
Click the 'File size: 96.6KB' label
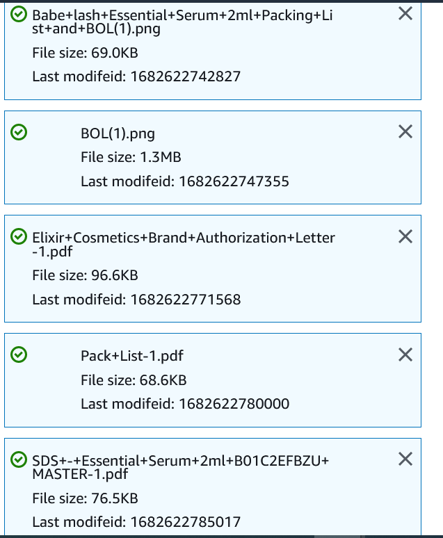(x=85, y=276)
